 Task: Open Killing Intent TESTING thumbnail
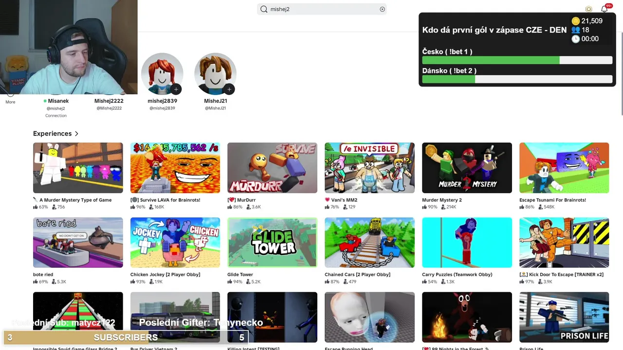(x=272, y=317)
